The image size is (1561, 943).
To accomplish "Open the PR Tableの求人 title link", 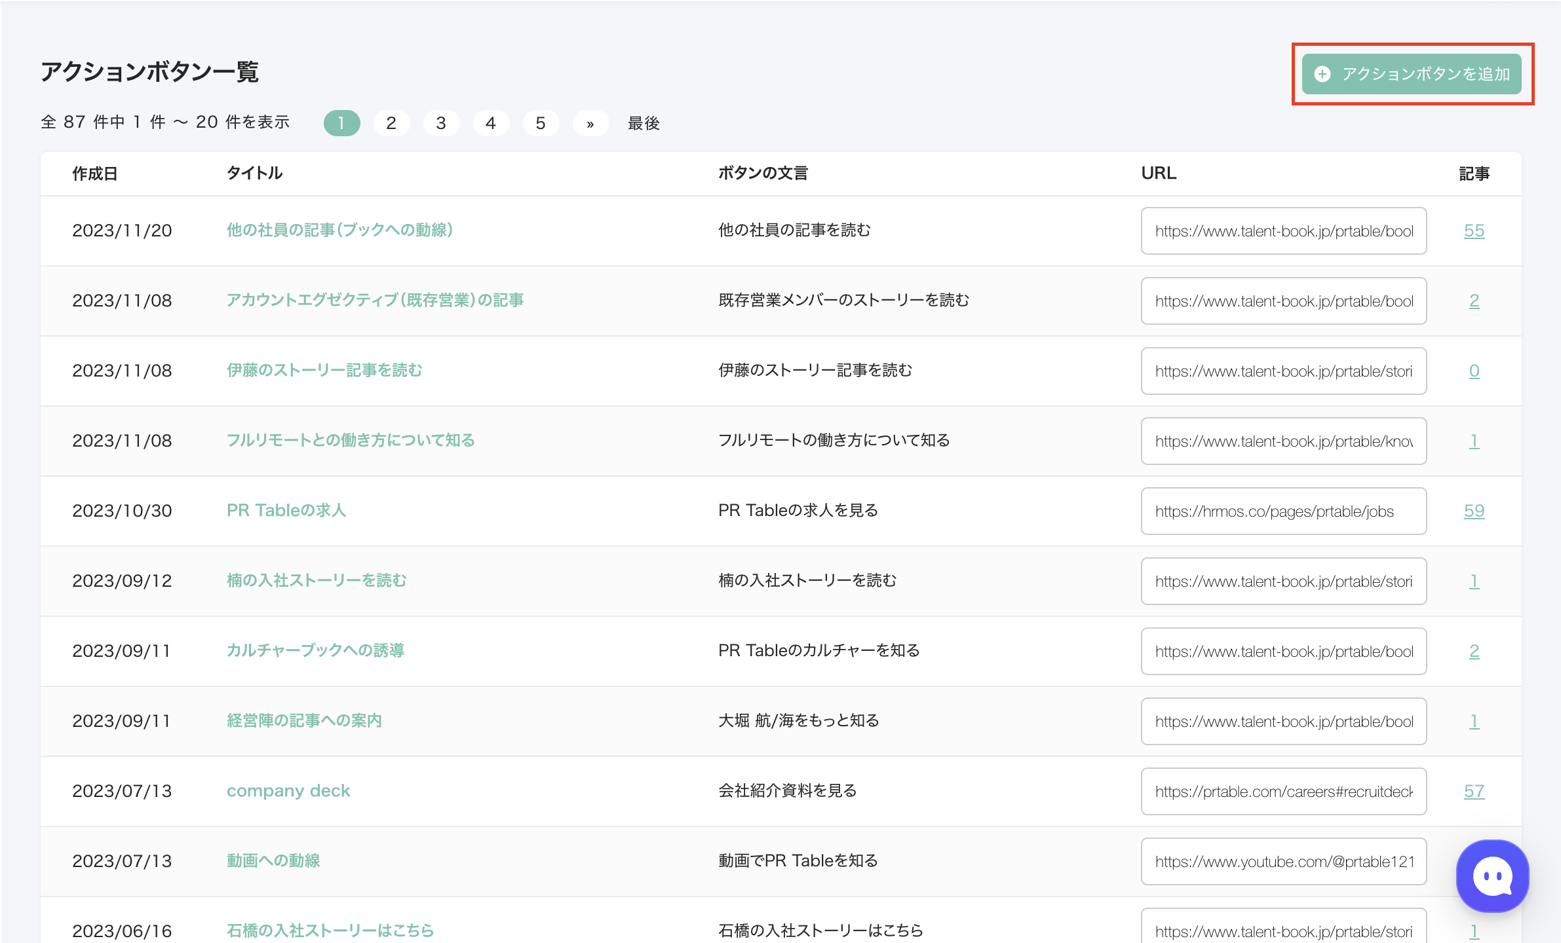I will [x=286, y=510].
